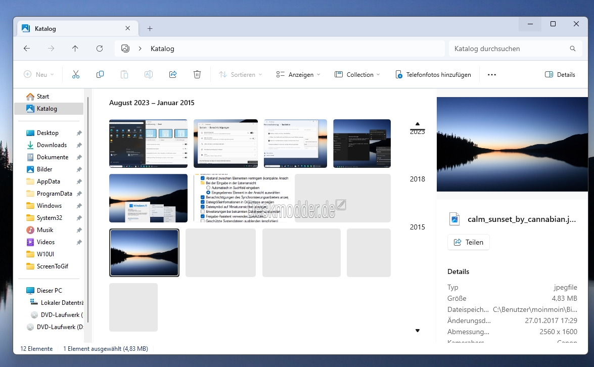Open a new tab with plus button
The height and width of the screenshot is (367, 594).
(x=150, y=28)
